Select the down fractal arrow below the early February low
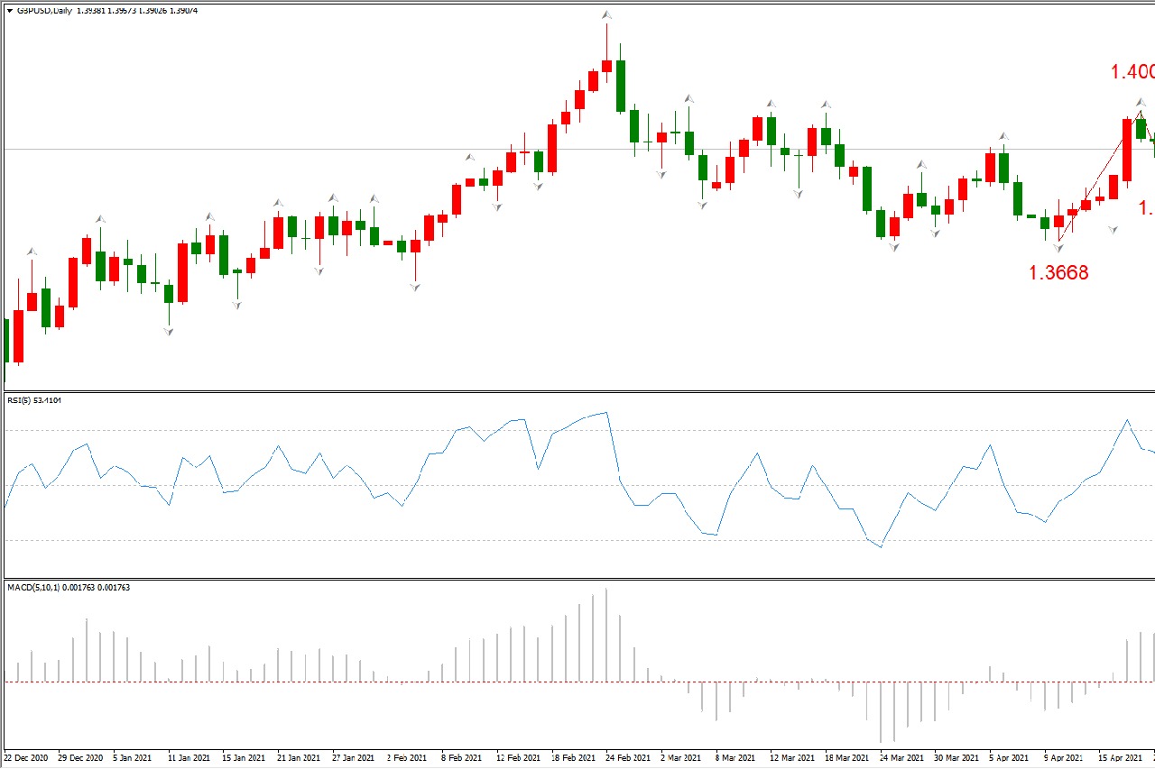The height and width of the screenshot is (769, 1155). click(415, 288)
